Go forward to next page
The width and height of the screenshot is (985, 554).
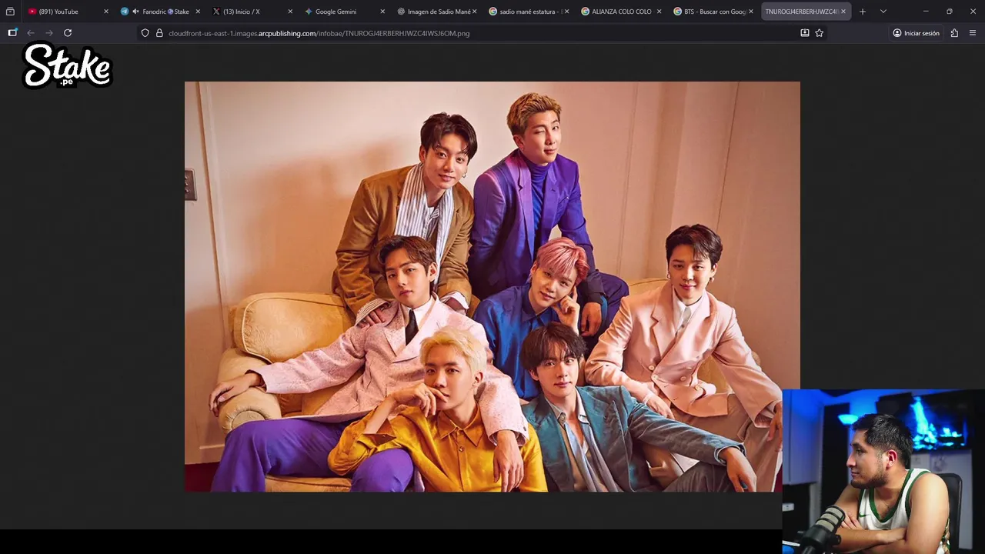49,33
